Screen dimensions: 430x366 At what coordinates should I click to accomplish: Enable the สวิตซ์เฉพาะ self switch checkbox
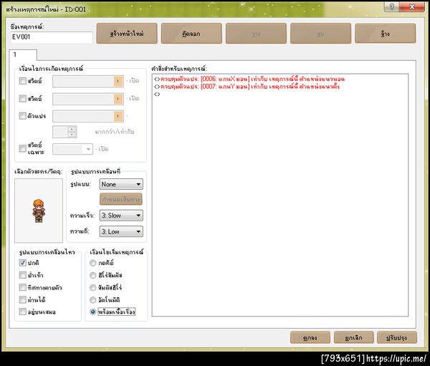23,148
